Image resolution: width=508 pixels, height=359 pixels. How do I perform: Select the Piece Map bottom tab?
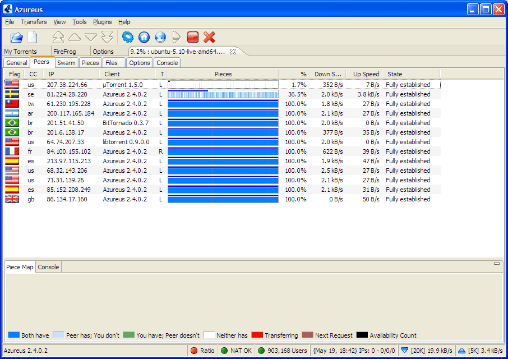pyautogui.click(x=20, y=267)
